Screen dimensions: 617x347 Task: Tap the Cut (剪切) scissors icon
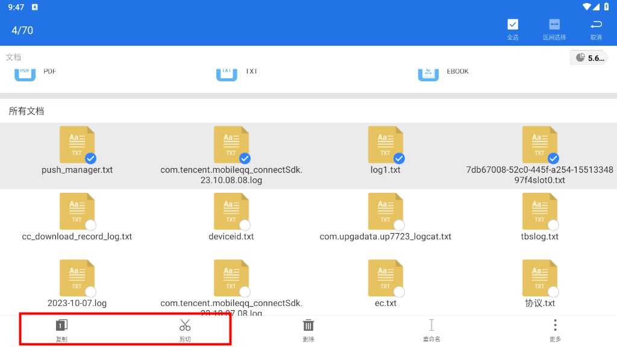pos(185,326)
